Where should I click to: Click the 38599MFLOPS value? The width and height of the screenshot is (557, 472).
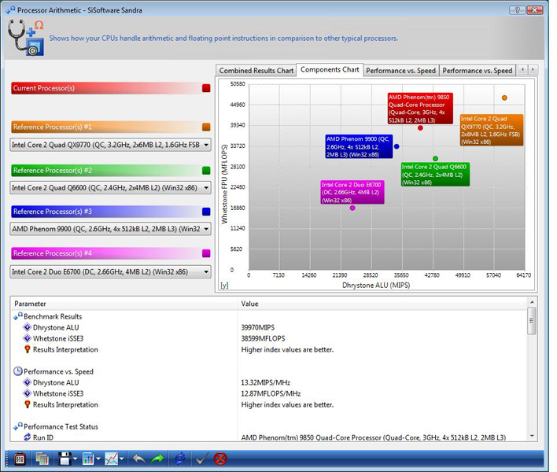263,338
